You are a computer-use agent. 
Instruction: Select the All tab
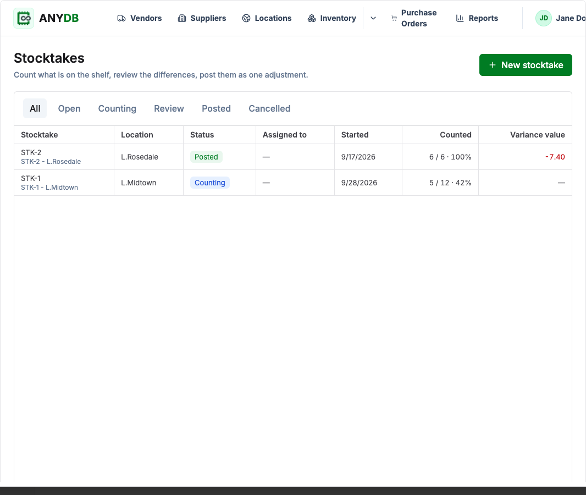(x=35, y=108)
